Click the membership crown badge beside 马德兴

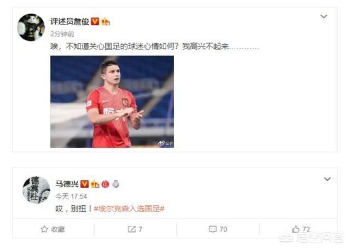pyautogui.click(x=95, y=184)
